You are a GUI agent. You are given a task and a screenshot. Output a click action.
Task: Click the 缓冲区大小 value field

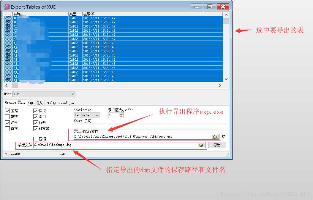[x=113, y=115]
